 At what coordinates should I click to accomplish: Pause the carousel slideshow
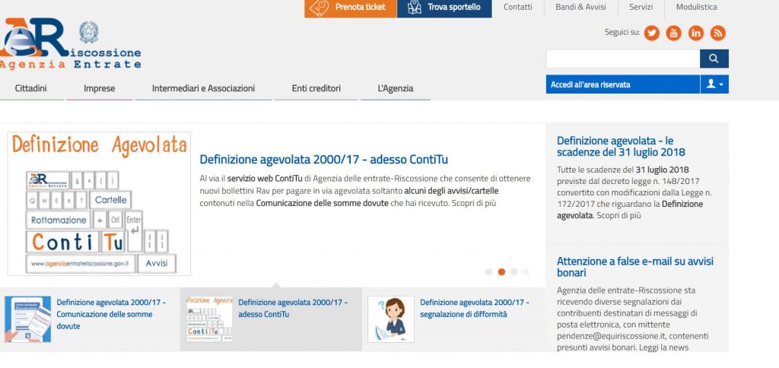tap(526, 272)
